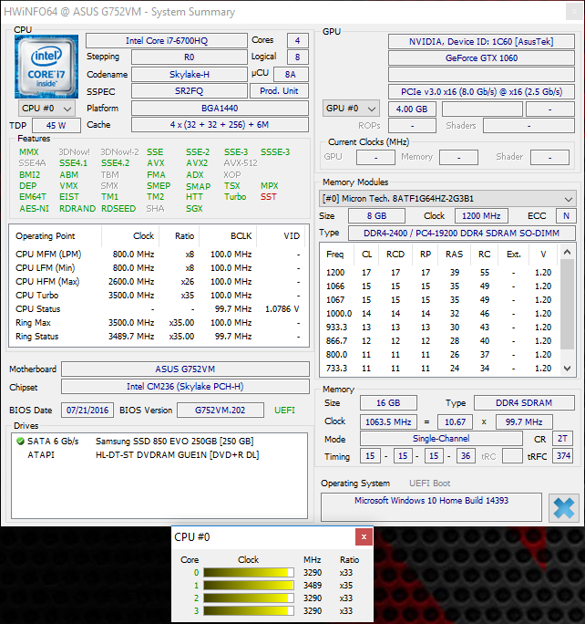Click the 733.3 frequency timing row
The width and height of the screenshot is (585, 624).
tap(439, 369)
